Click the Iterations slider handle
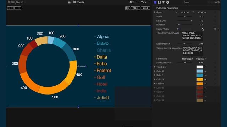This screenshot has height=127, width=227. point(192,20)
